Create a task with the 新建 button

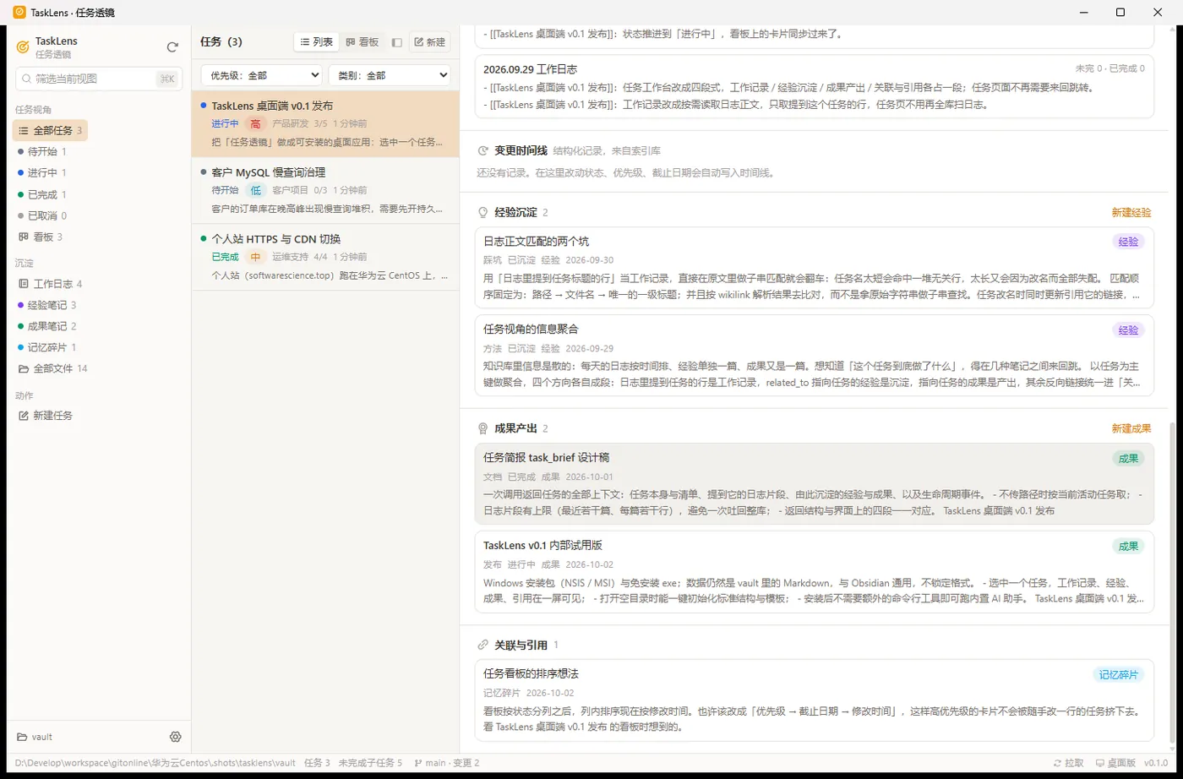click(x=429, y=42)
